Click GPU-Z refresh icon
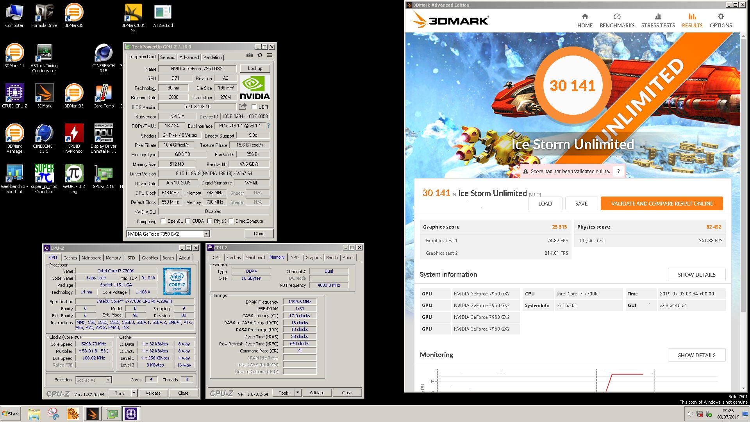 click(x=260, y=55)
